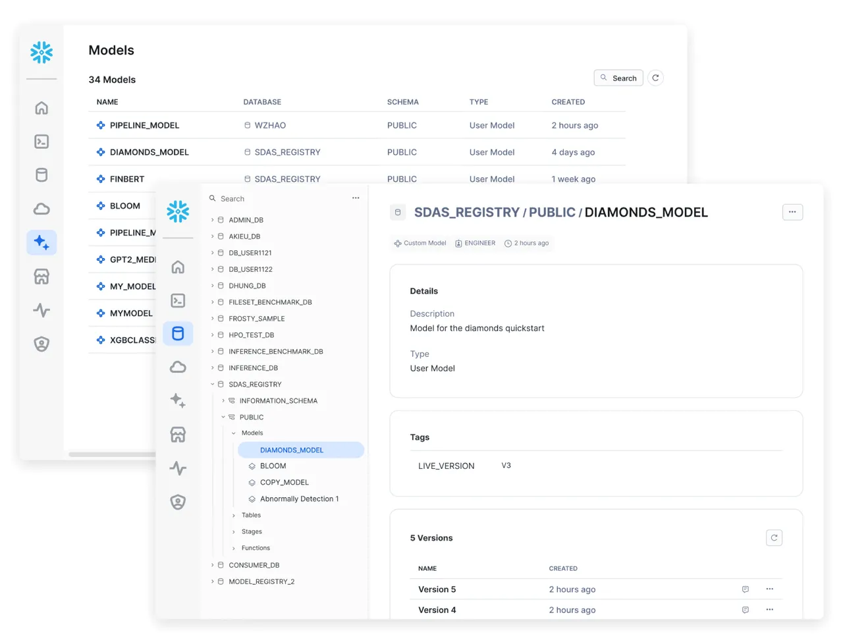Open cloud icon in back window sidebar
This screenshot has width=843, height=644.
click(x=41, y=209)
